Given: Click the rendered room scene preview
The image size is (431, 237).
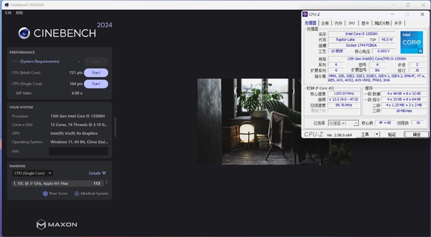Looking at the screenshot, I should [x=248, y=121].
